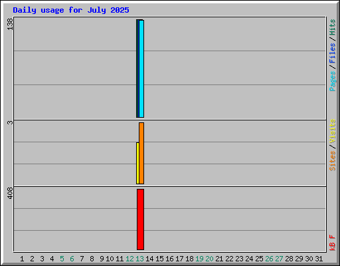Click the Sites legend label
The height and width of the screenshot is (266, 340).
click(x=333, y=161)
